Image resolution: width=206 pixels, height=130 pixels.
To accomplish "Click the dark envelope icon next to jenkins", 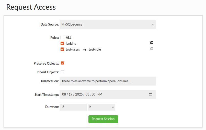I will click(152, 42).
